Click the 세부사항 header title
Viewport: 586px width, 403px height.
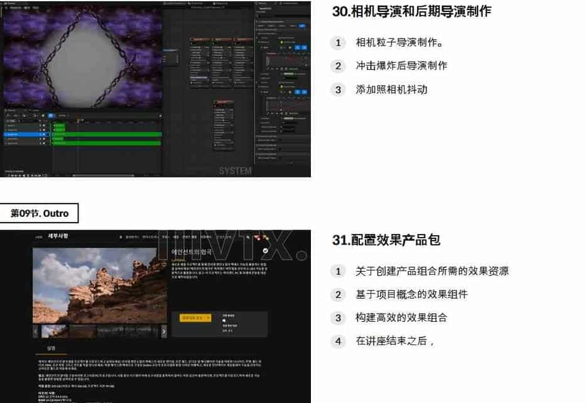[x=57, y=236]
